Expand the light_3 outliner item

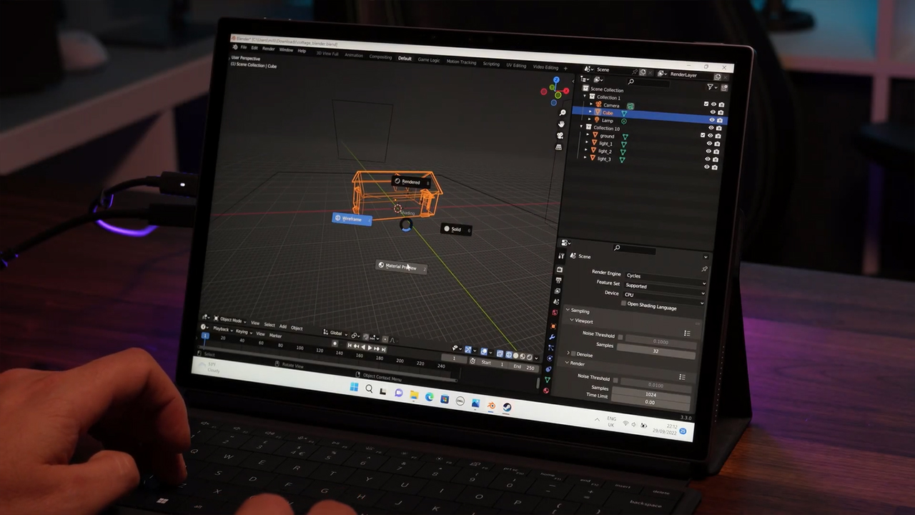586,158
